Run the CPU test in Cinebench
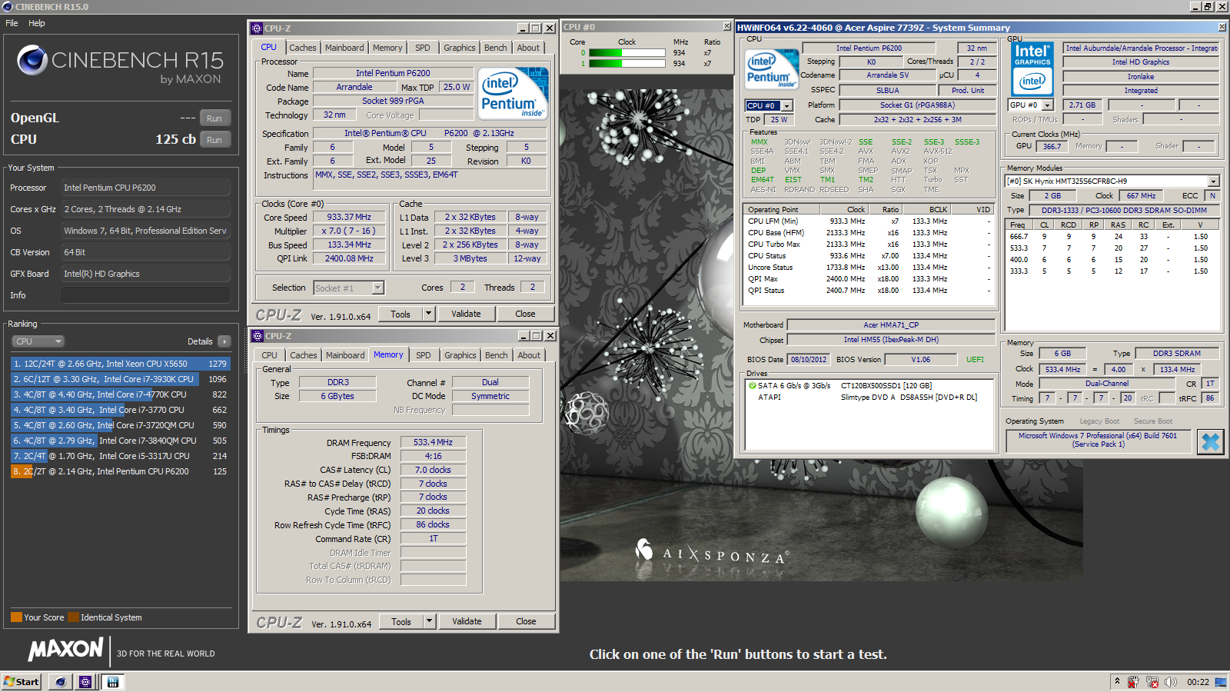 tap(214, 140)
